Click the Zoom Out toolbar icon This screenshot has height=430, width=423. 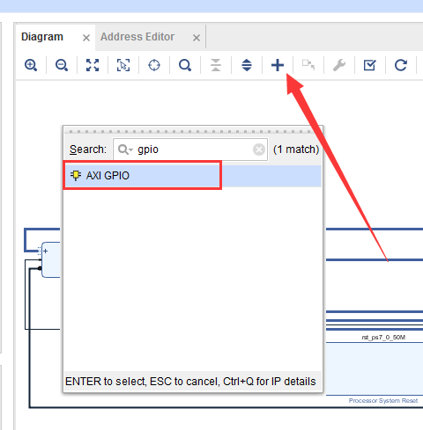coord(62,65)
